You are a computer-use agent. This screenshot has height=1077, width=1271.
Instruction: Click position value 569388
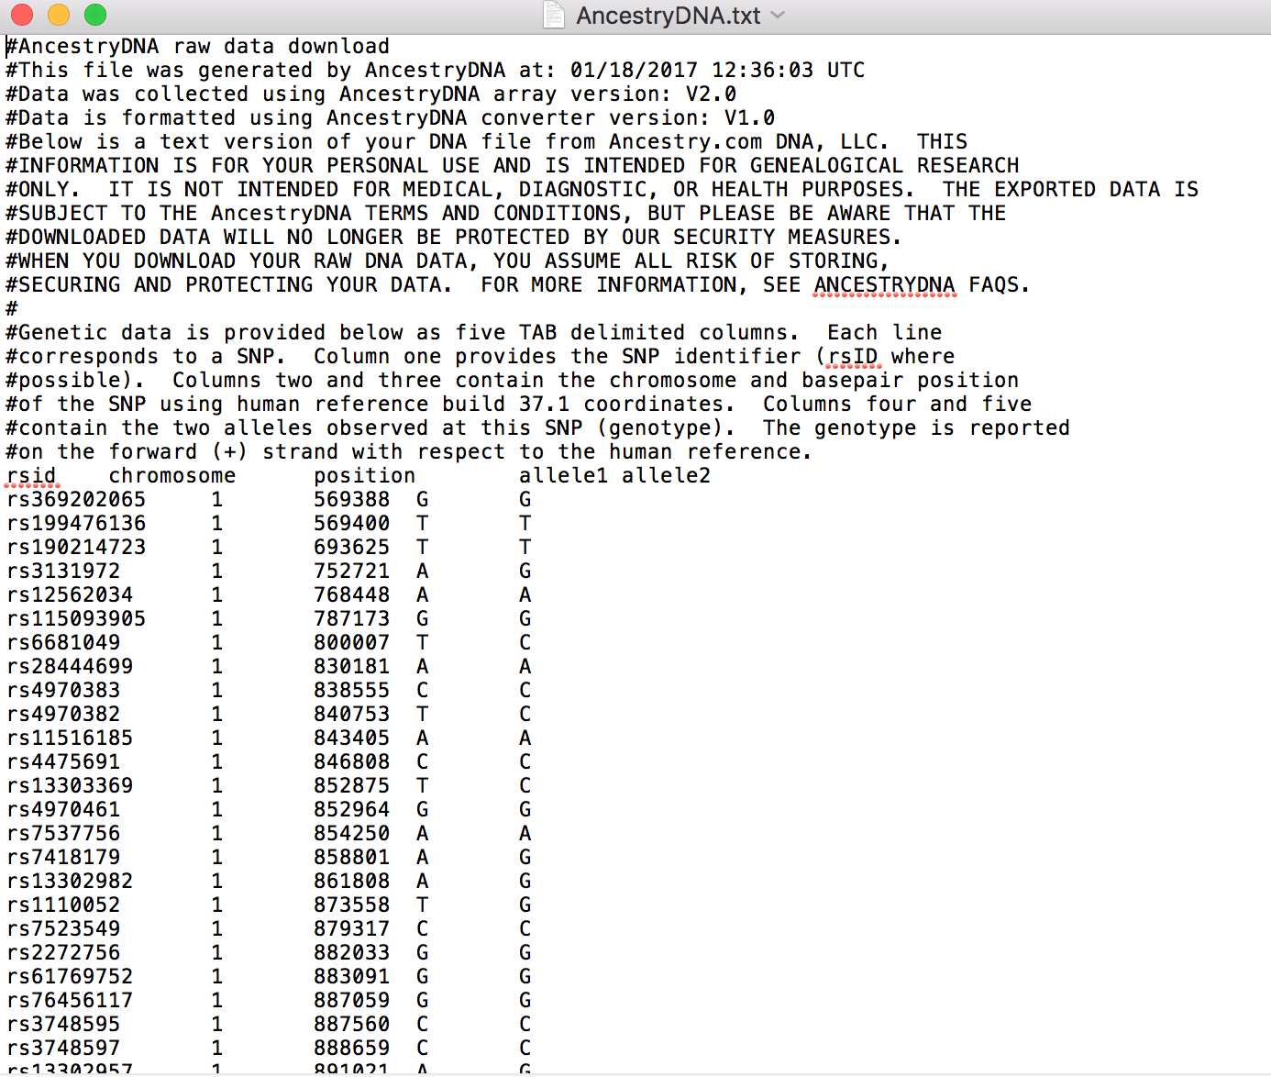click(352, 499)
